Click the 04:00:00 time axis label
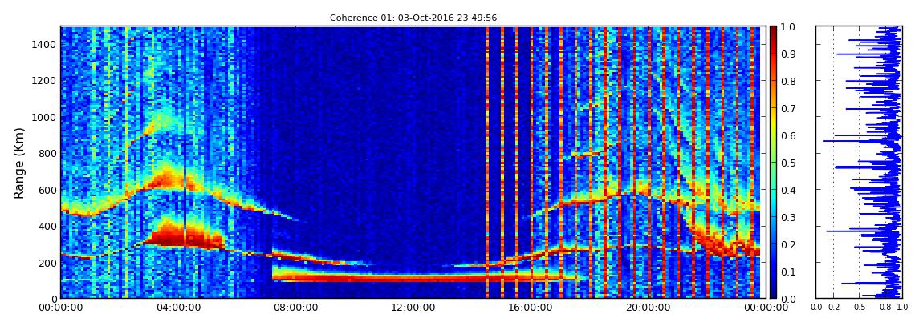The image size is (923, 326). (x=180, y=308)
